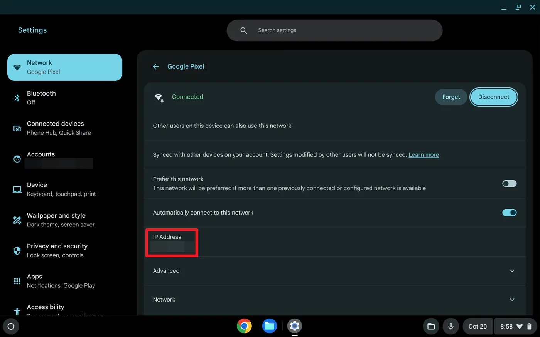Click the Connected devices icon in sidebar
This screenshot has width=540, height=337.
pyautogui.click(x=17, y=128)
